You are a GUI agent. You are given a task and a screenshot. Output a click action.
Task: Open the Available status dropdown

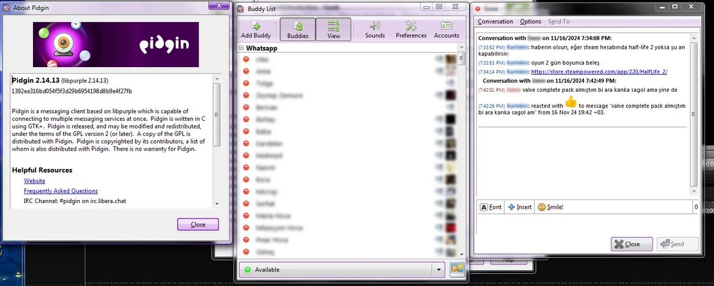(x=342, y=270)
